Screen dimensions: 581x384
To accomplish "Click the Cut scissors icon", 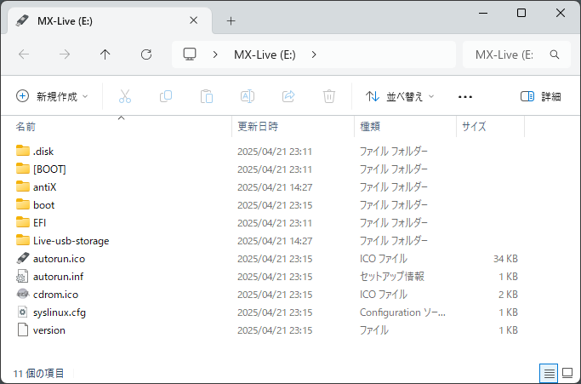I will coord(125,96).
